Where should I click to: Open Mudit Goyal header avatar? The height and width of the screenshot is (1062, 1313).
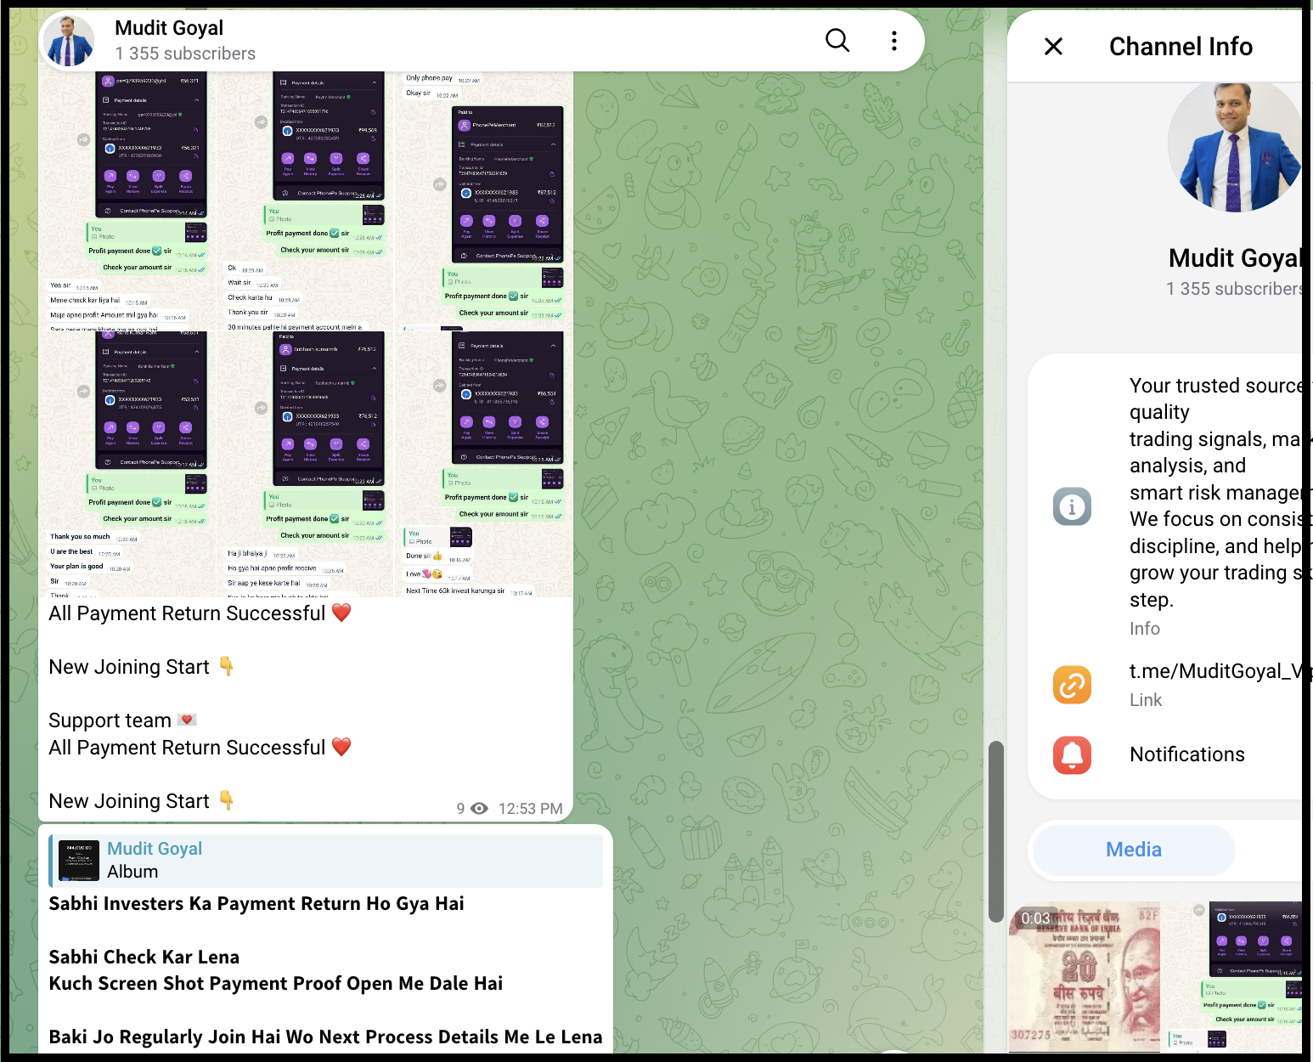(69, 41)
